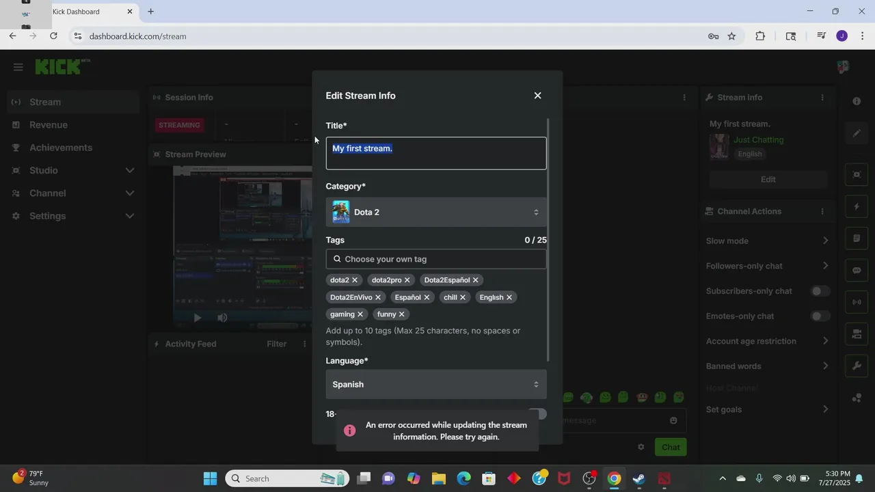The width and height of the screenshot is (875, 492).
Task: Open Account age restriction settings
Action: [768, 341]
